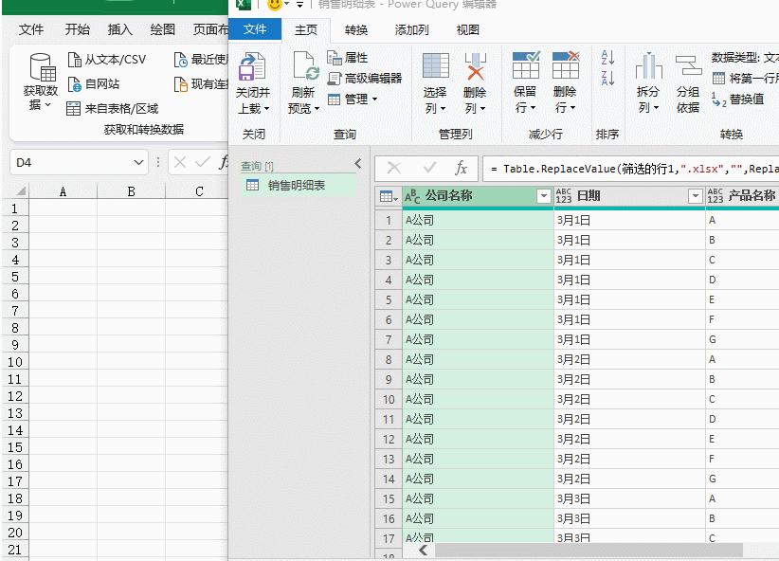Click Replace Values (替换值)
The height and width of the screenshot is (561, 779).
737,100
